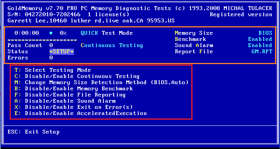This screenshot has height=149, width=280.
Task: Click the 'BIOS' memory size value
Action: pos(265,33)
